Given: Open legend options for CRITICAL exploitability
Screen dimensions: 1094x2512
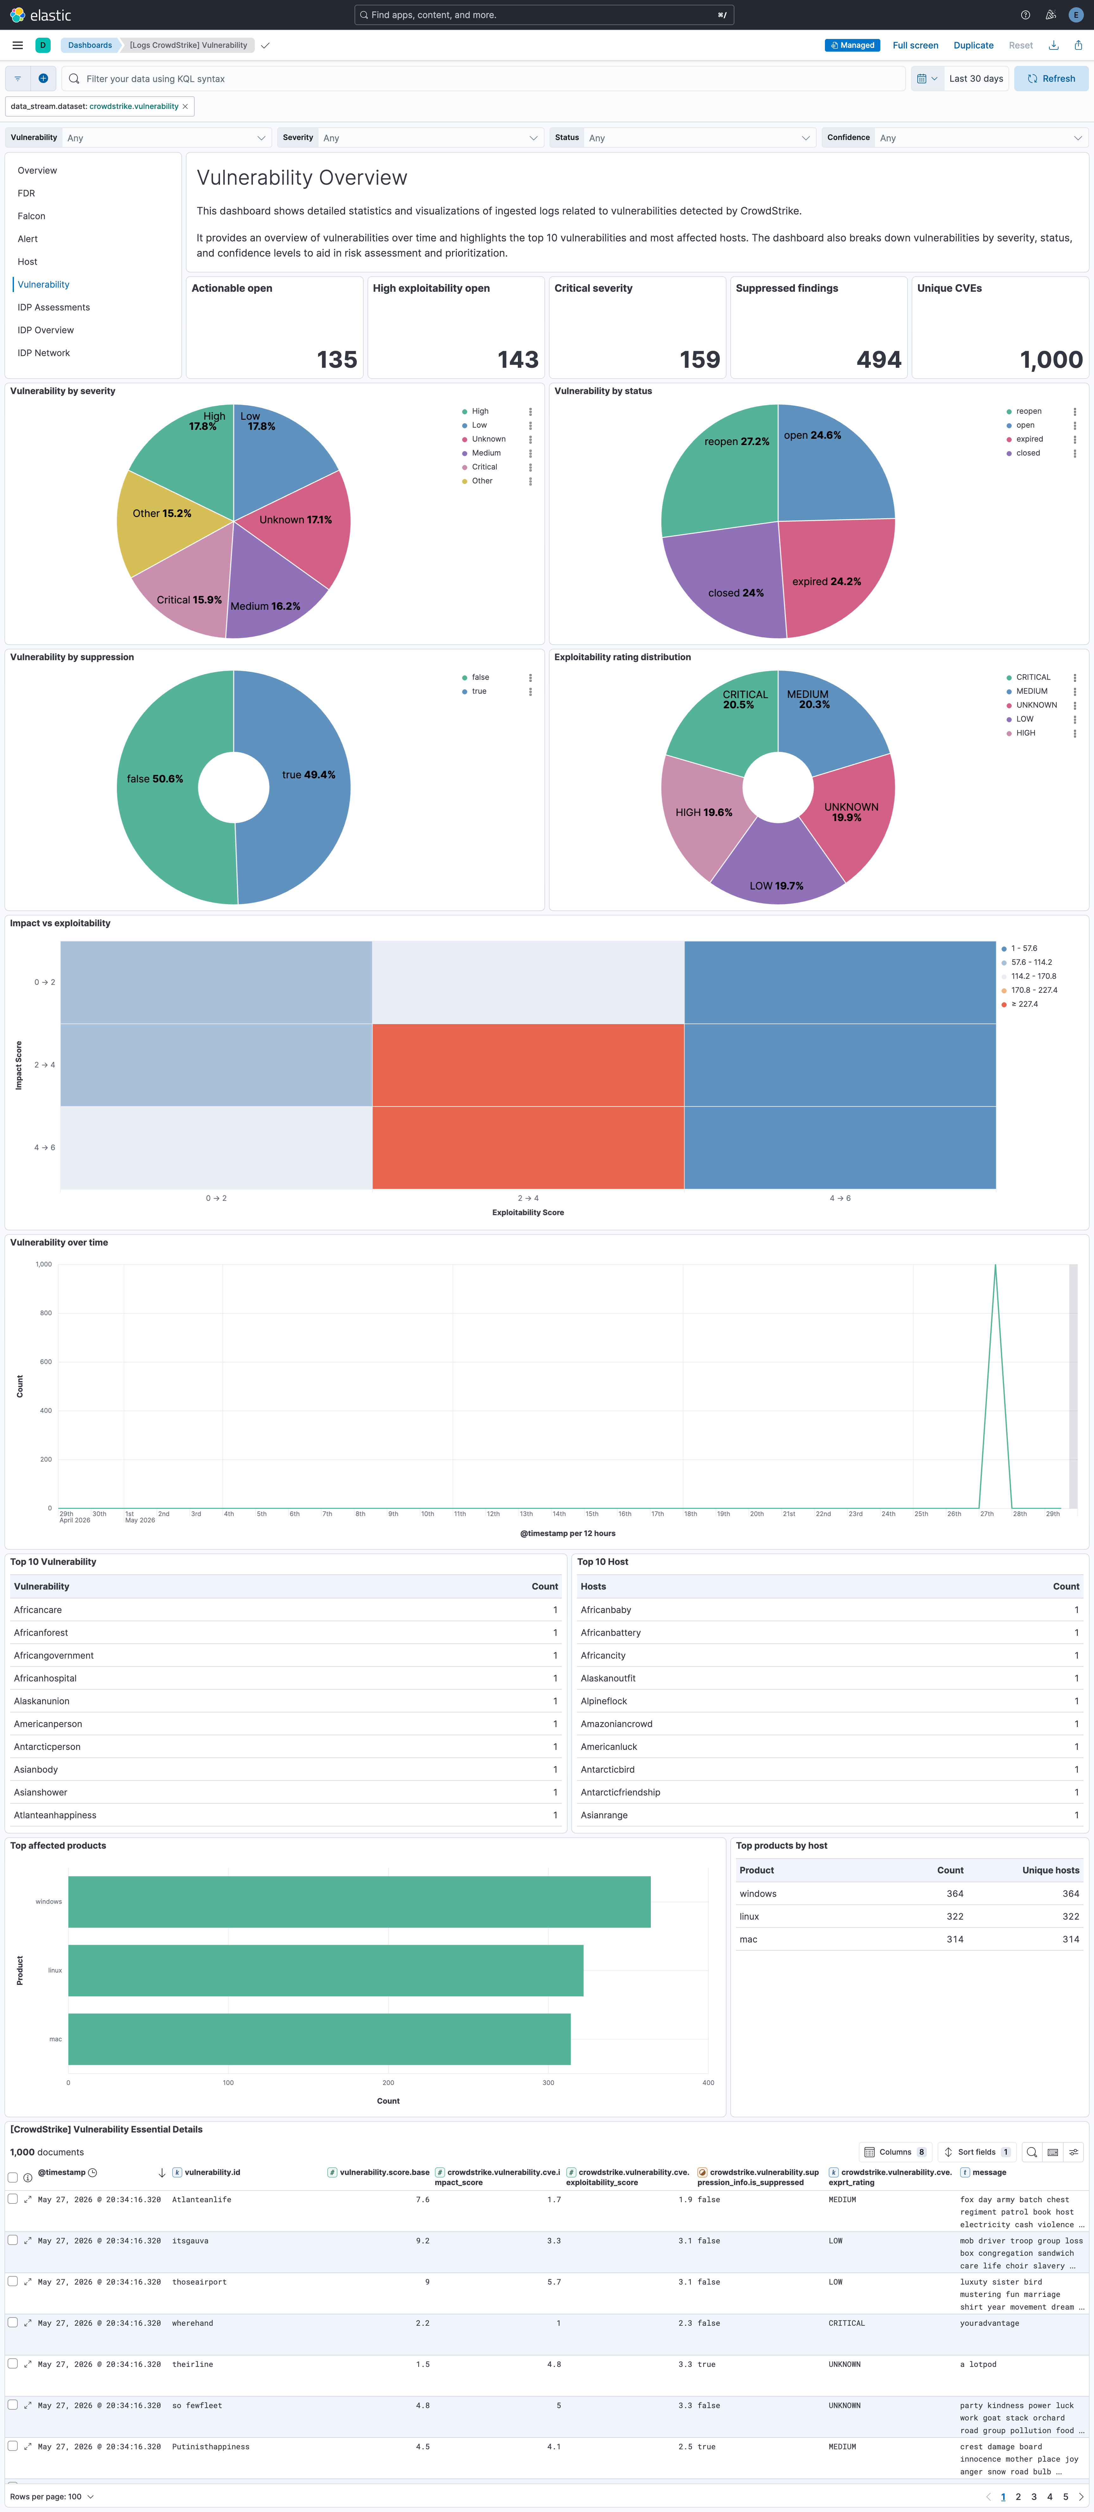Looking at the screenshot, I should coord(1074,678).
